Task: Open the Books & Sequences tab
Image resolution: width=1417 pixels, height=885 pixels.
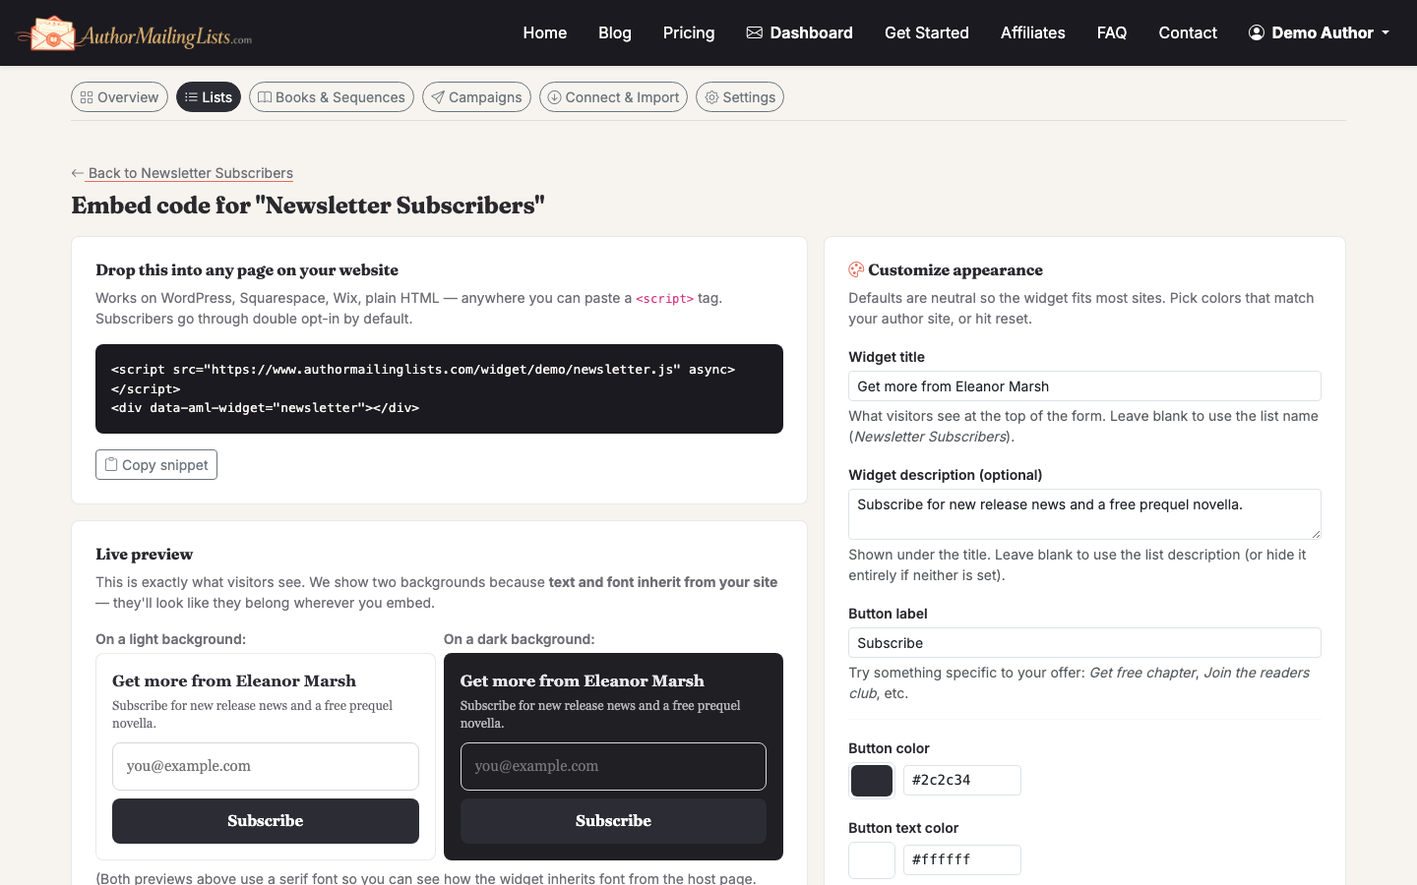Action: (332, 97)
